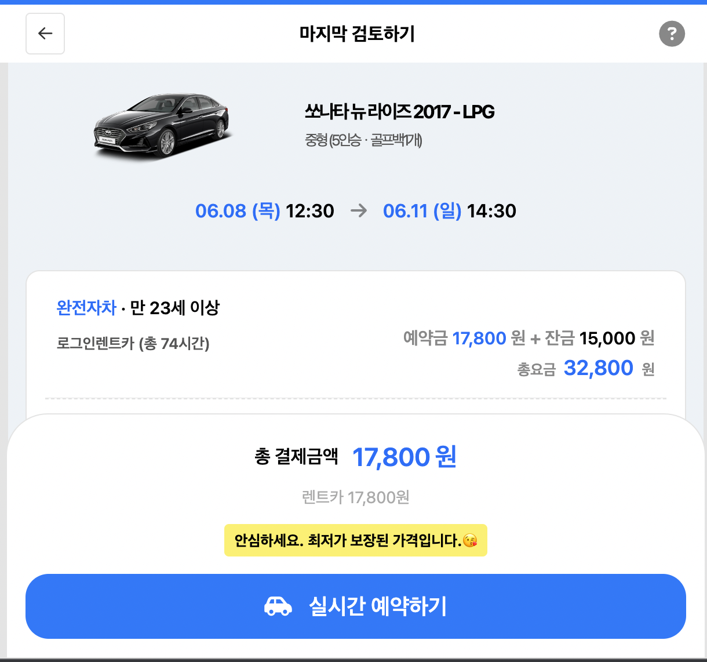This screenshot has width=707, height=662.
Task: Click the 쏘나타 뉴 라이즈 2017 vehicle title
Action: pyautogui.click(x=400, y=111)
